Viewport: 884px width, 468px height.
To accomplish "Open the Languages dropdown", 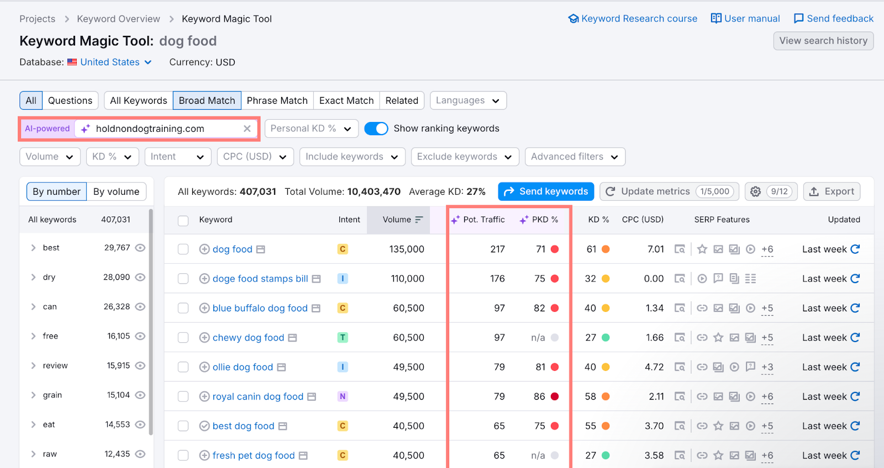I will [x=468, y=100].
